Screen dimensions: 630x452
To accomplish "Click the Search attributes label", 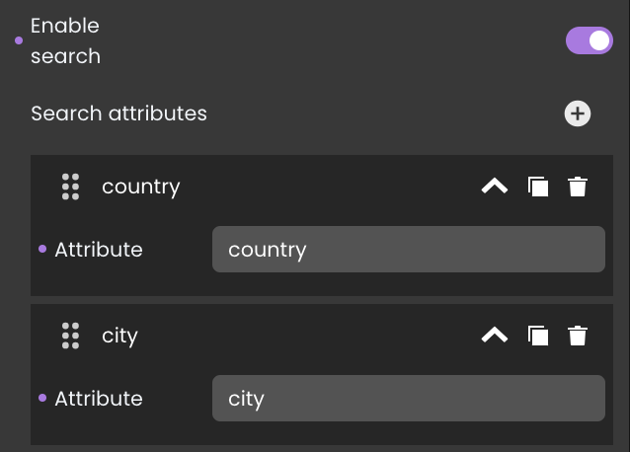I will pyautogui.click(x=118, y=113).
